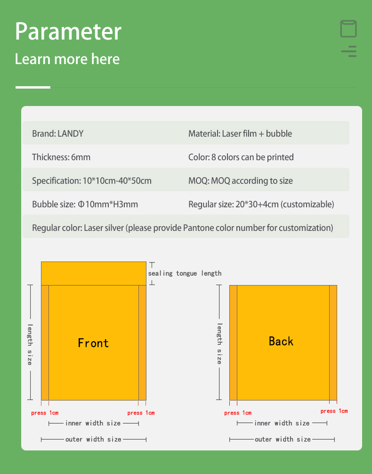Viewport: 372px width, 474px height.
Task: Click the 'sealing tongue length' label
Action: pyautogui.click(x=185, y=273)
